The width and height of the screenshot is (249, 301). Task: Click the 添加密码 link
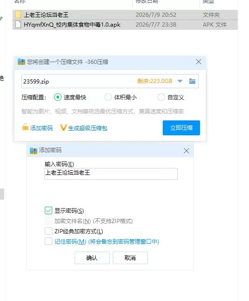click(x=41, y=128)
